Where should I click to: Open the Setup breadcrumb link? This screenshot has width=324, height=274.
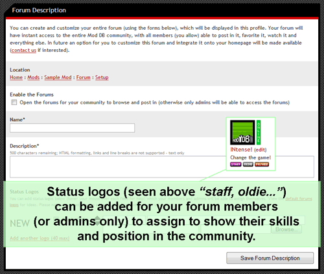(x=102, y=77)
